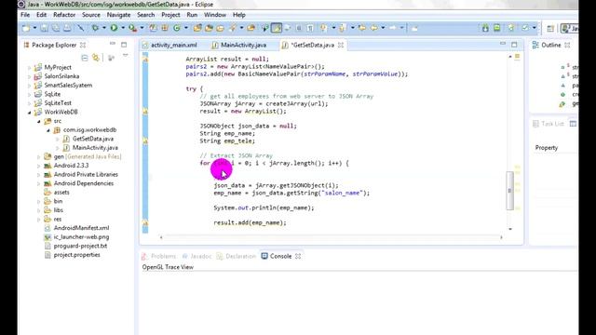Maximize the editor area
The image size is (596, 335).
514,45
